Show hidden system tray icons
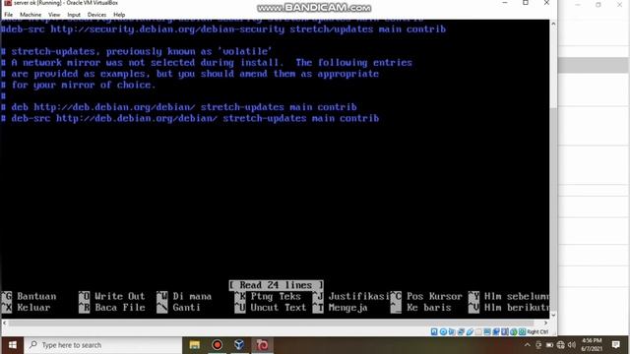Screen dimensions: 630x354 [x=528, y=345]
